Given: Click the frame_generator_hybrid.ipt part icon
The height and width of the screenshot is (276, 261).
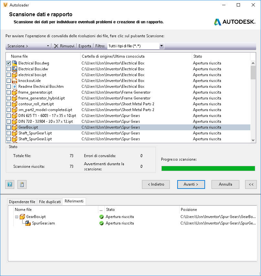Looking at the screenshot, I should (15, 98).
